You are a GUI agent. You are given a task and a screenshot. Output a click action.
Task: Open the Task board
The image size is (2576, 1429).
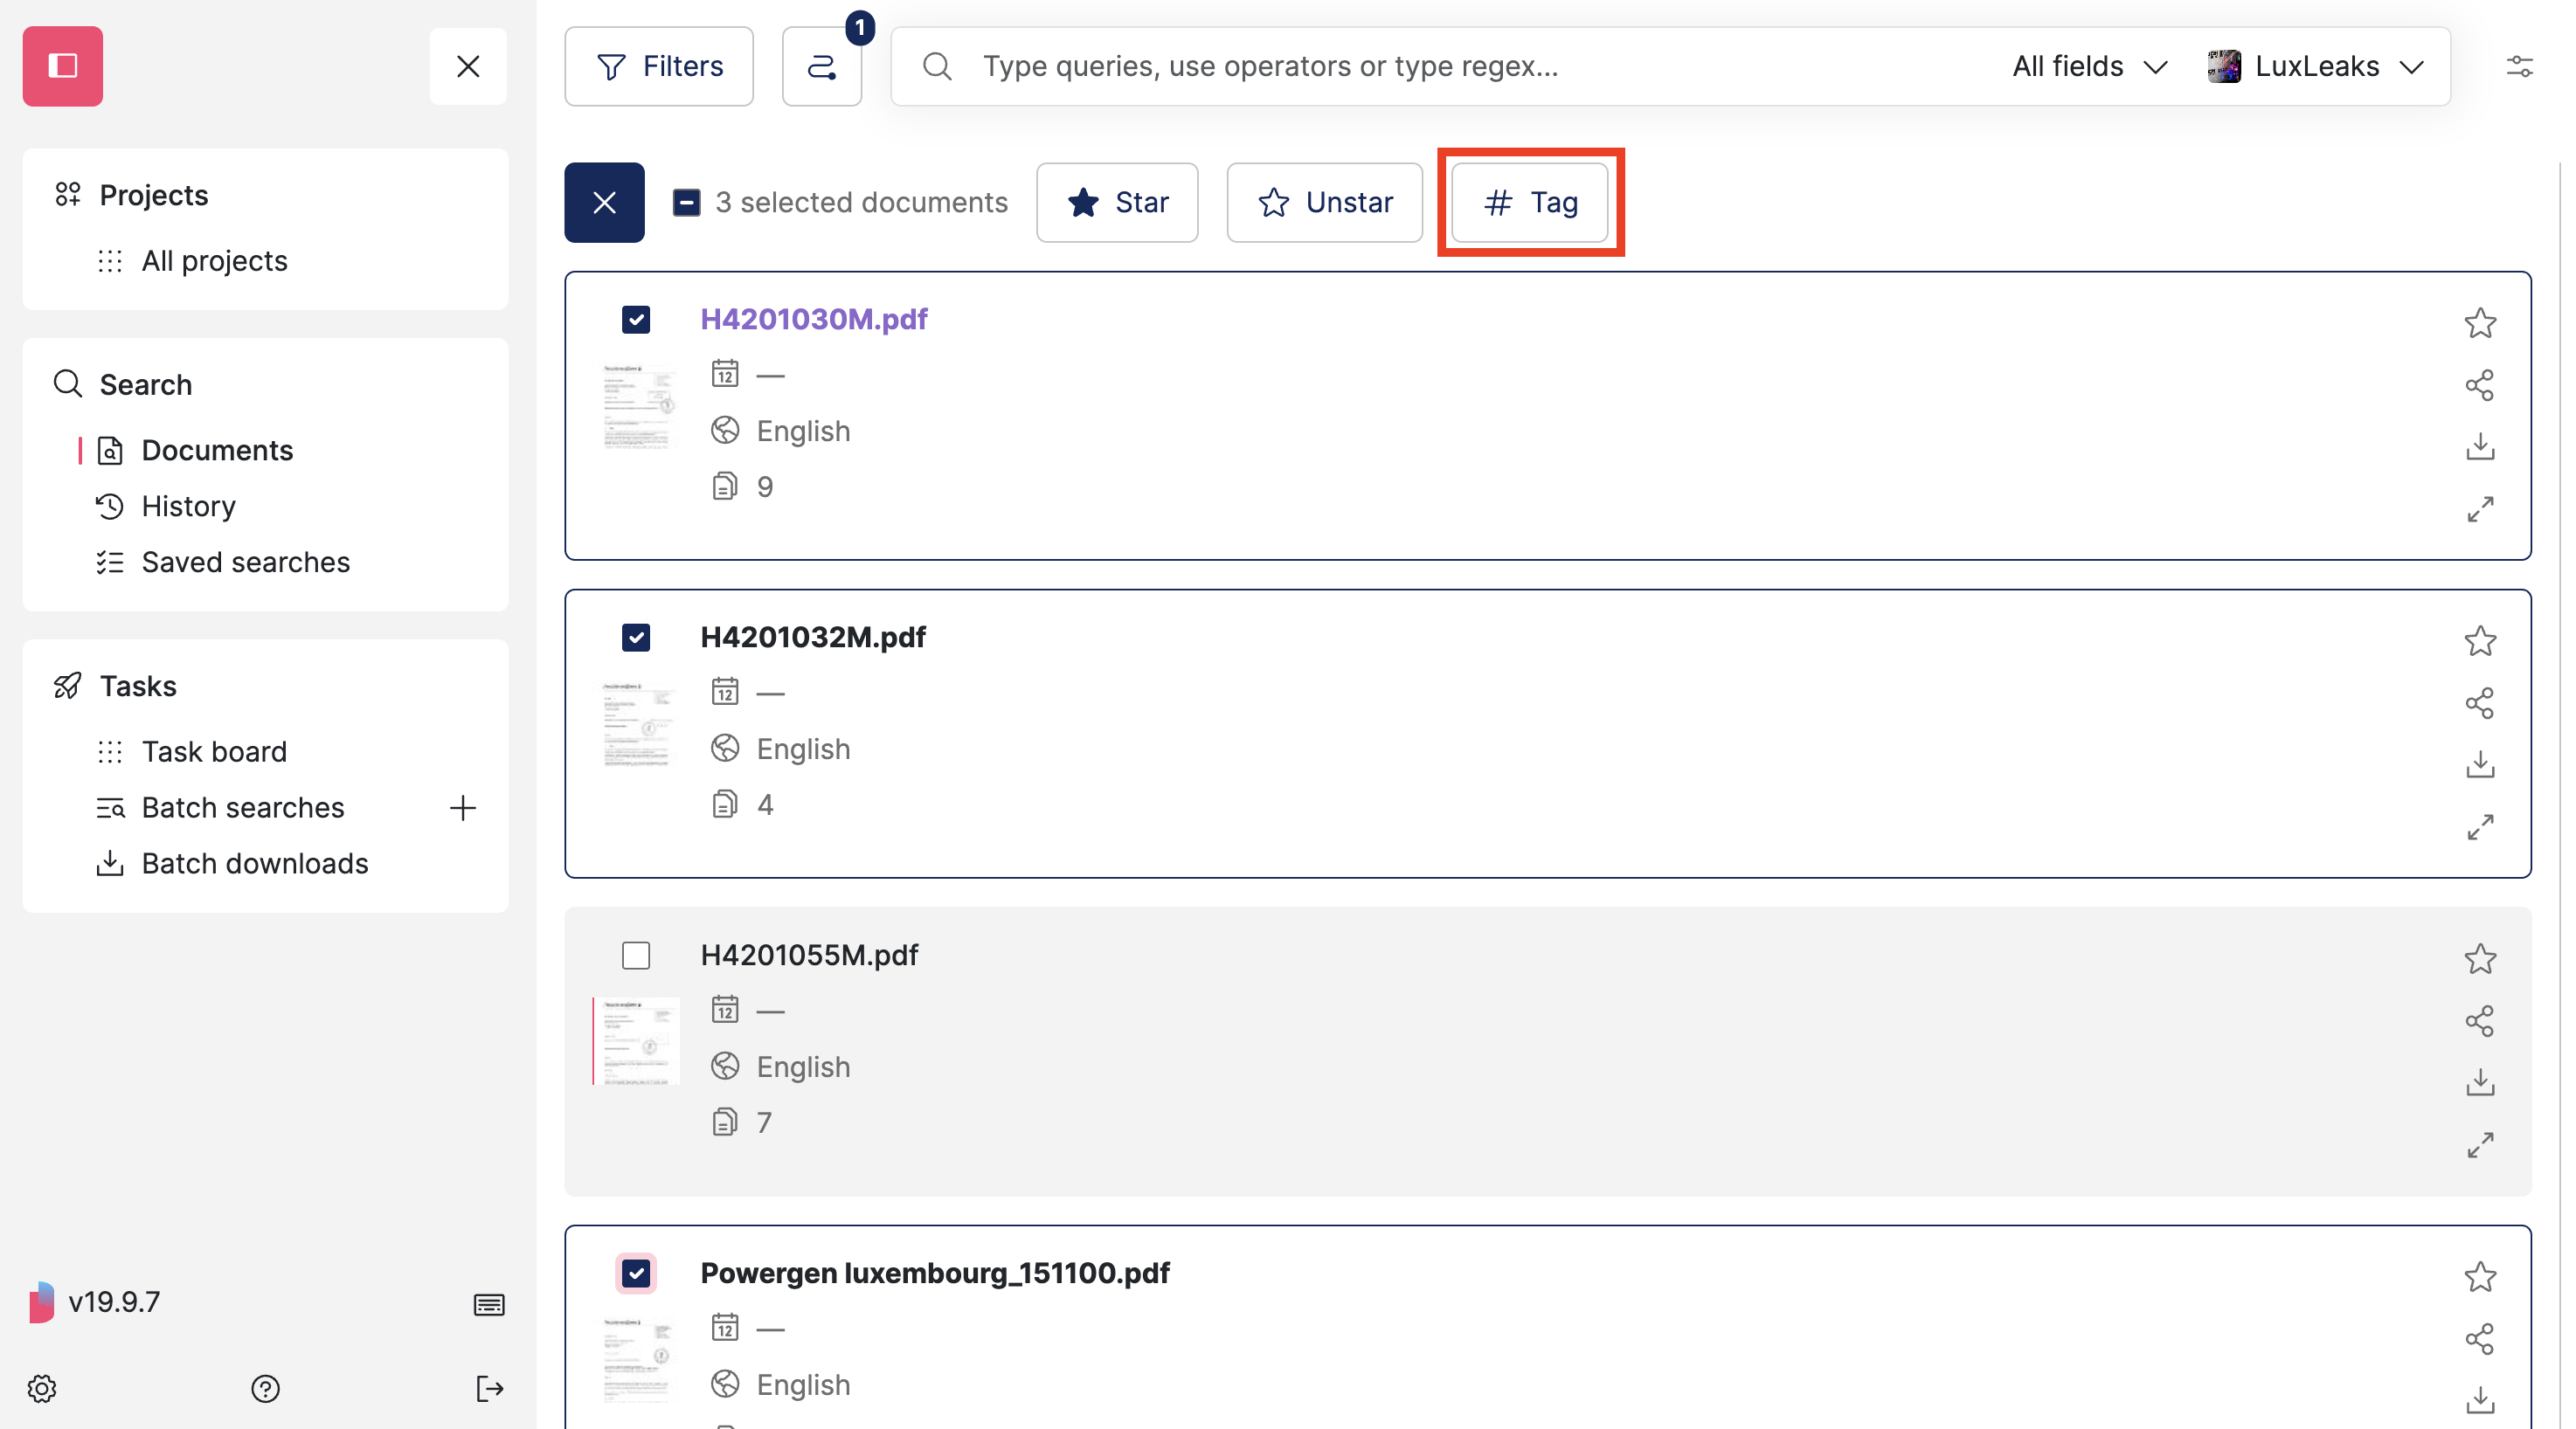[214, 751]
